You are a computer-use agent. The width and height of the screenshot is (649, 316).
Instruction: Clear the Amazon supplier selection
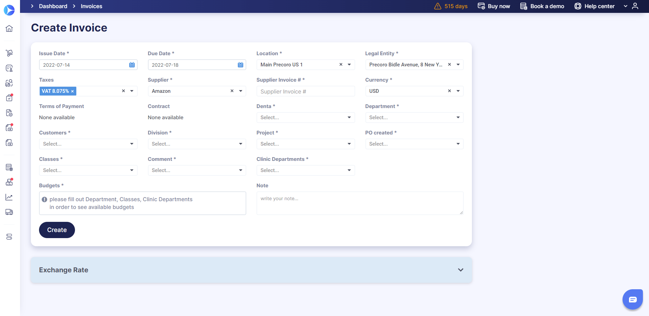pos(232,91)
